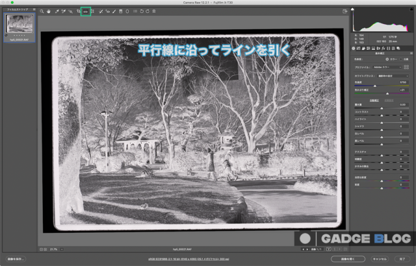Click the Cancel button
Image resolution: width=416 pixels, height=266 pixels.
pyautogui.click(x=380, y=259)
